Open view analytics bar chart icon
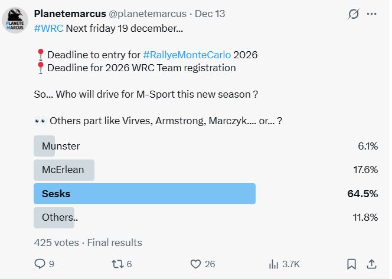This screenshot has width=392, height=279. [x=274, y=264]
